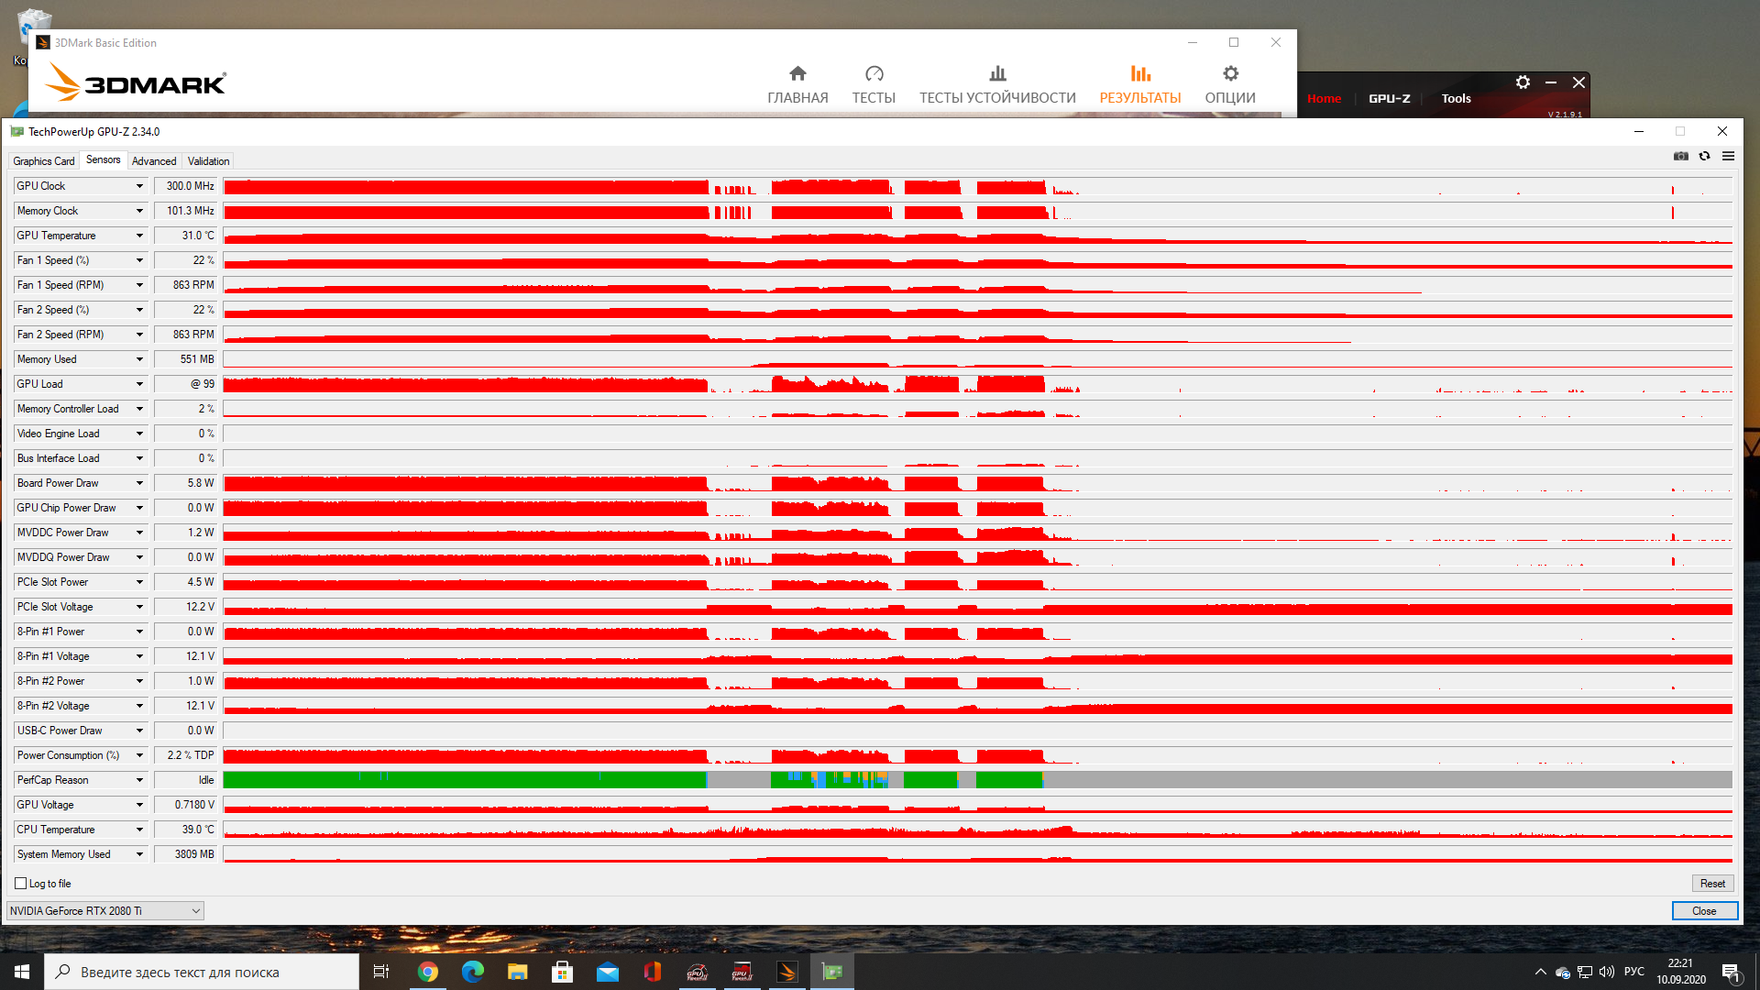Expand the Board Power Draw dropdown

click(139, 483)
